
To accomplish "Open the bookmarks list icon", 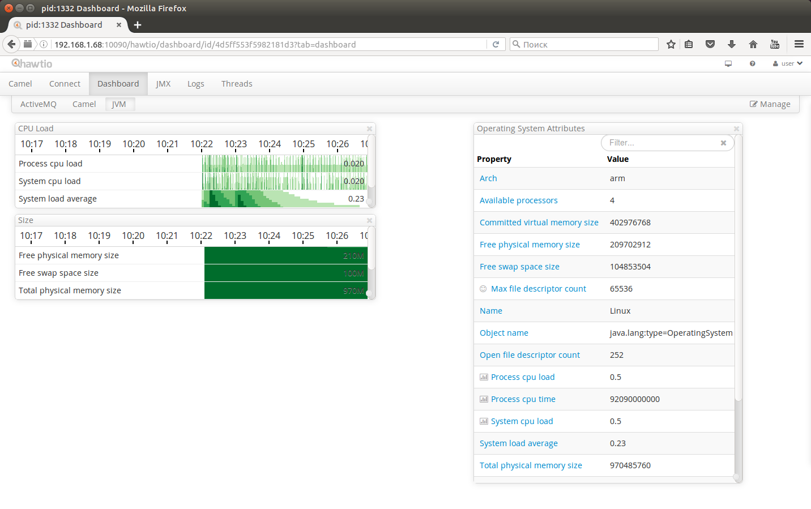I will tap(689, 44).
